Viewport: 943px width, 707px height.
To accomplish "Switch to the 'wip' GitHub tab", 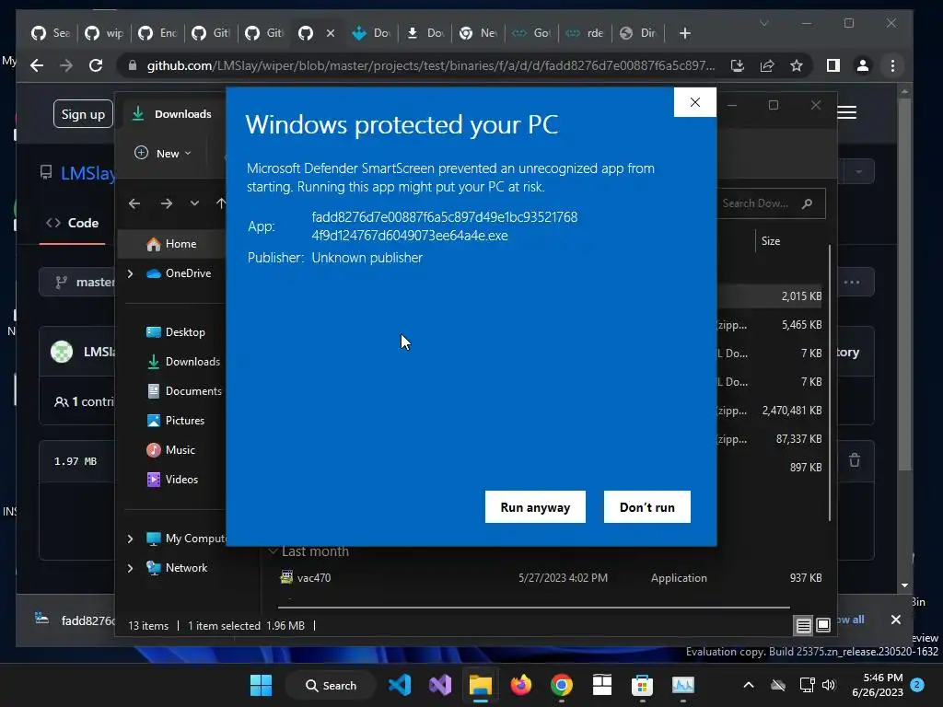I will tap(104, 33).
